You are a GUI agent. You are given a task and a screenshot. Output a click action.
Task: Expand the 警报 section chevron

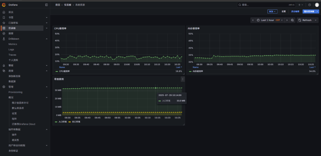47,65
